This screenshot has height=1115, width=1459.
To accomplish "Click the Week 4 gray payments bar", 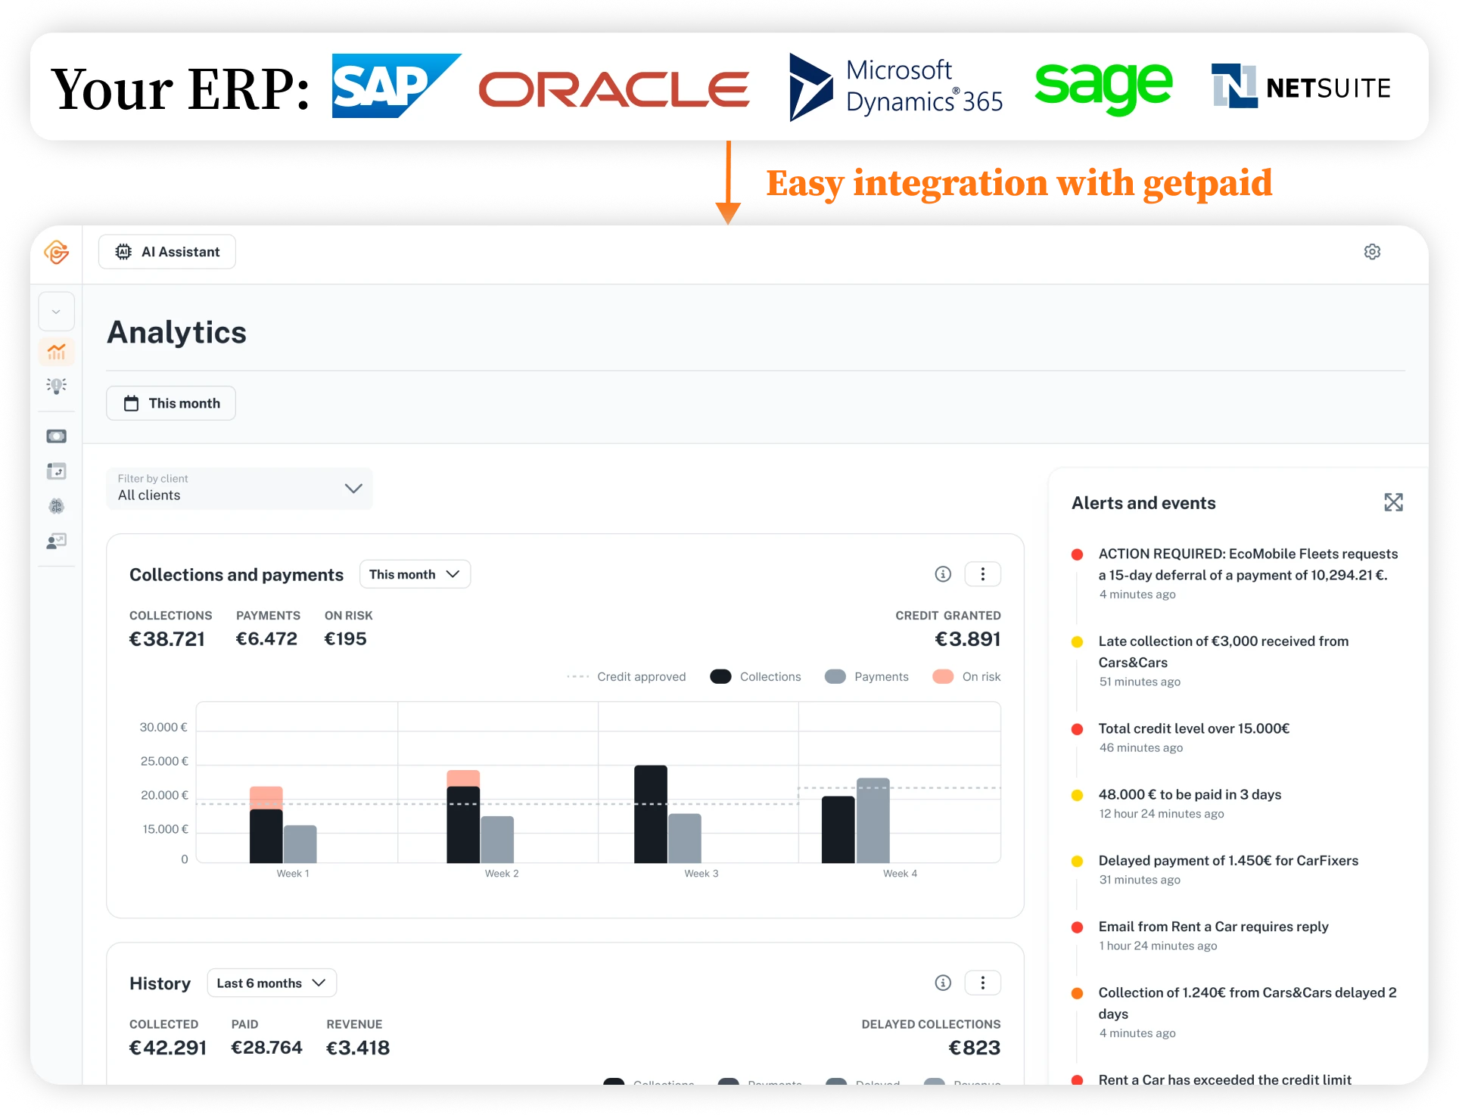I will [x=873, y=820].
